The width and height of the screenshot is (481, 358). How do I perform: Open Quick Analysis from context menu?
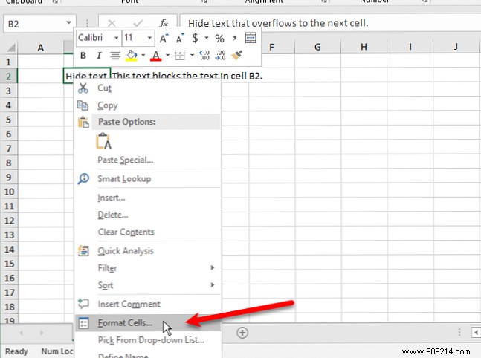(x=147, y=251)
